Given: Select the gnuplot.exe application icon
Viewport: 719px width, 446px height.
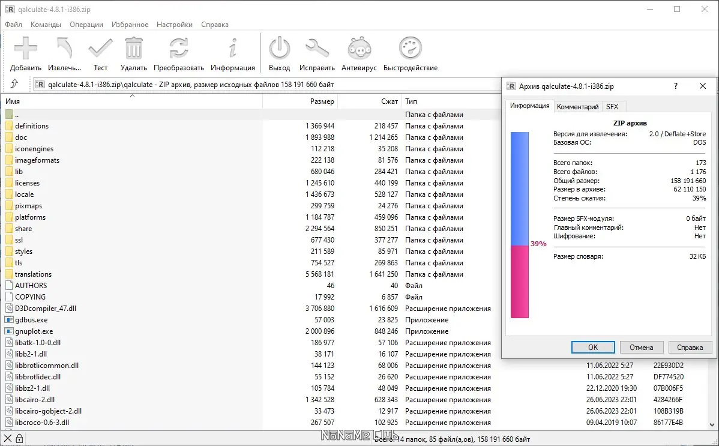Looking at the screenshot, I should [x=9, y=331].
